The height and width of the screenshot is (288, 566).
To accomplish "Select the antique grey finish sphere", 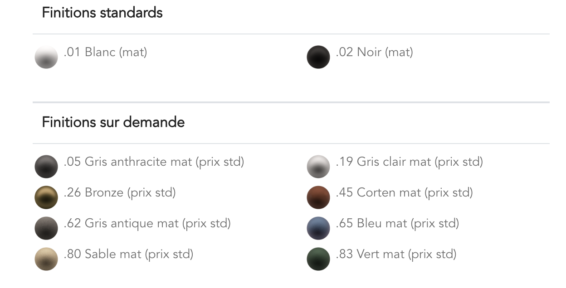I will (46, 228).
